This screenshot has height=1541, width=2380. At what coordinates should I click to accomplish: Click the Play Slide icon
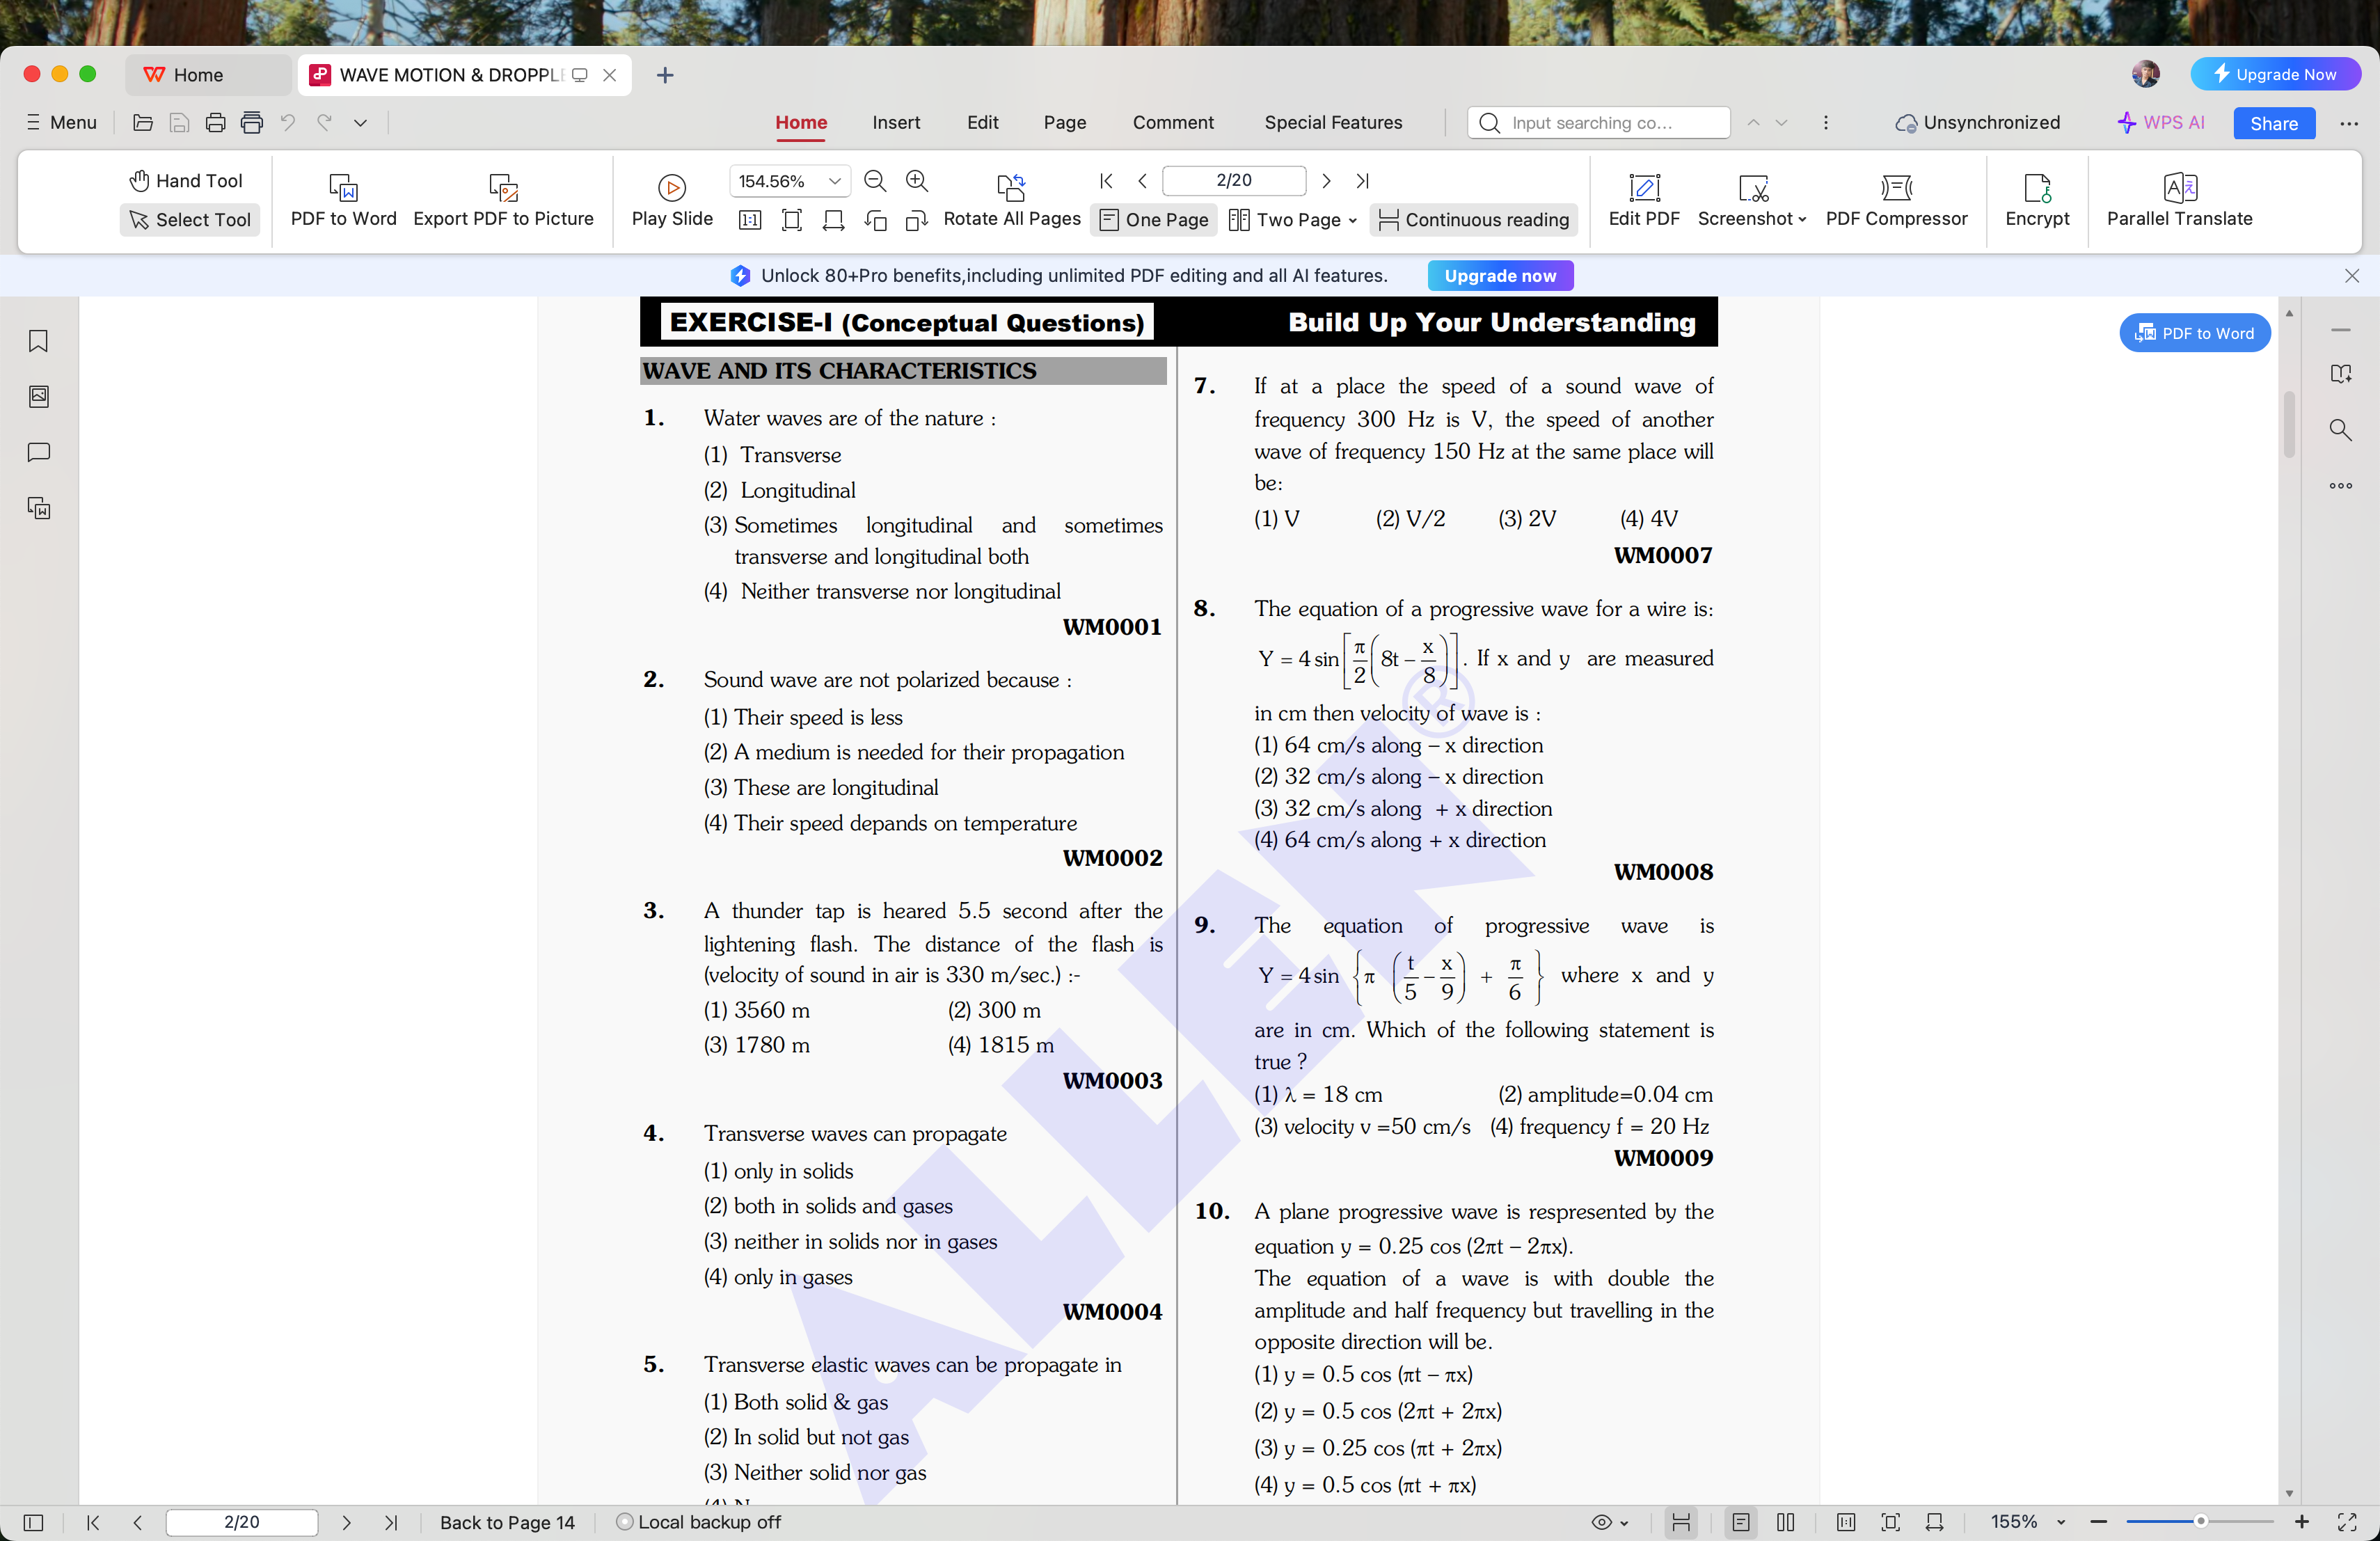click(669, 187)
